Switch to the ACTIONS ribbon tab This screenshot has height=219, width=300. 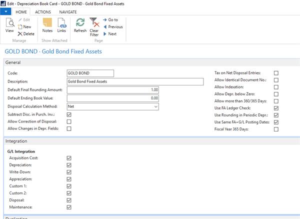pos(42,11)
